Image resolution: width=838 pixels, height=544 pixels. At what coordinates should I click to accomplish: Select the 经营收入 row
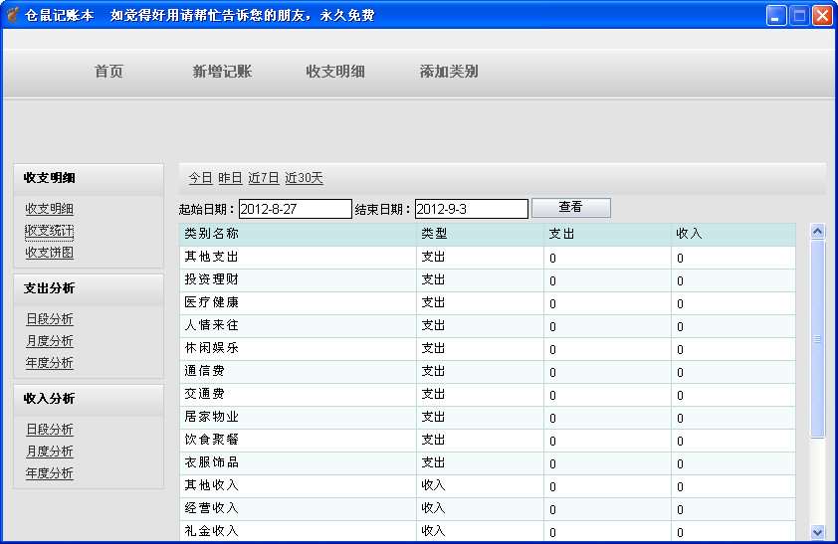[488, 510]
